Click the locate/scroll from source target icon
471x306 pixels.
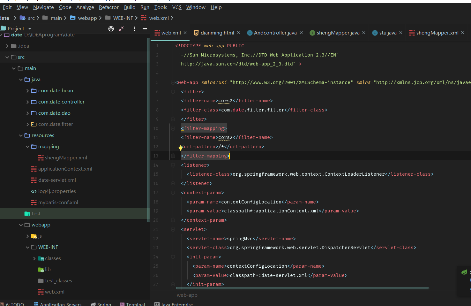pos(111,29)
